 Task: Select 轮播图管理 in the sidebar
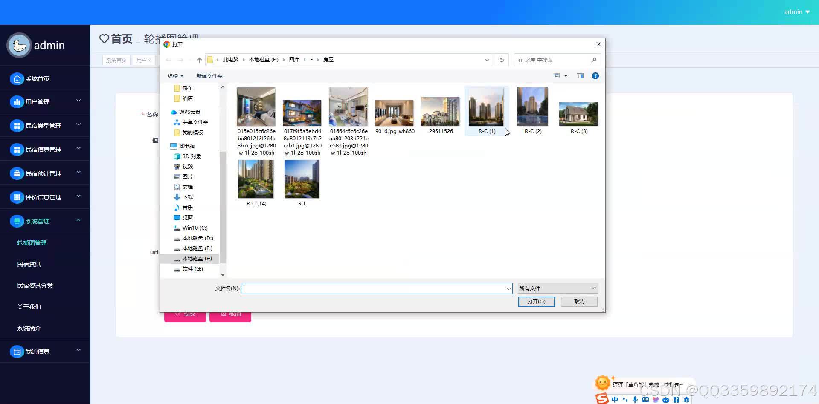pyautogui.click(x=32, y=243)
